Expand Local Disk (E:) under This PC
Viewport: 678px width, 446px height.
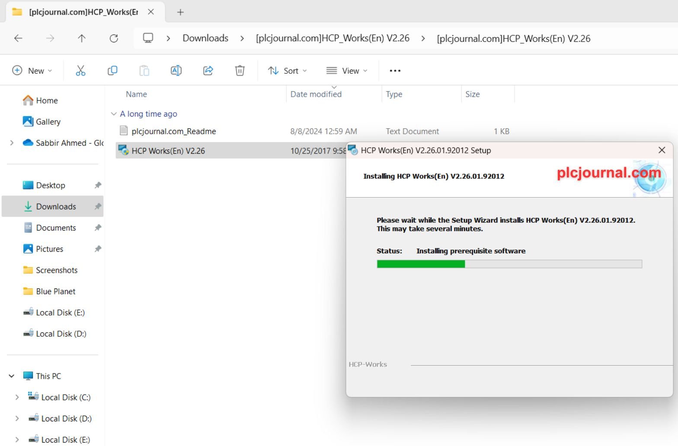[x=17, y=440]
